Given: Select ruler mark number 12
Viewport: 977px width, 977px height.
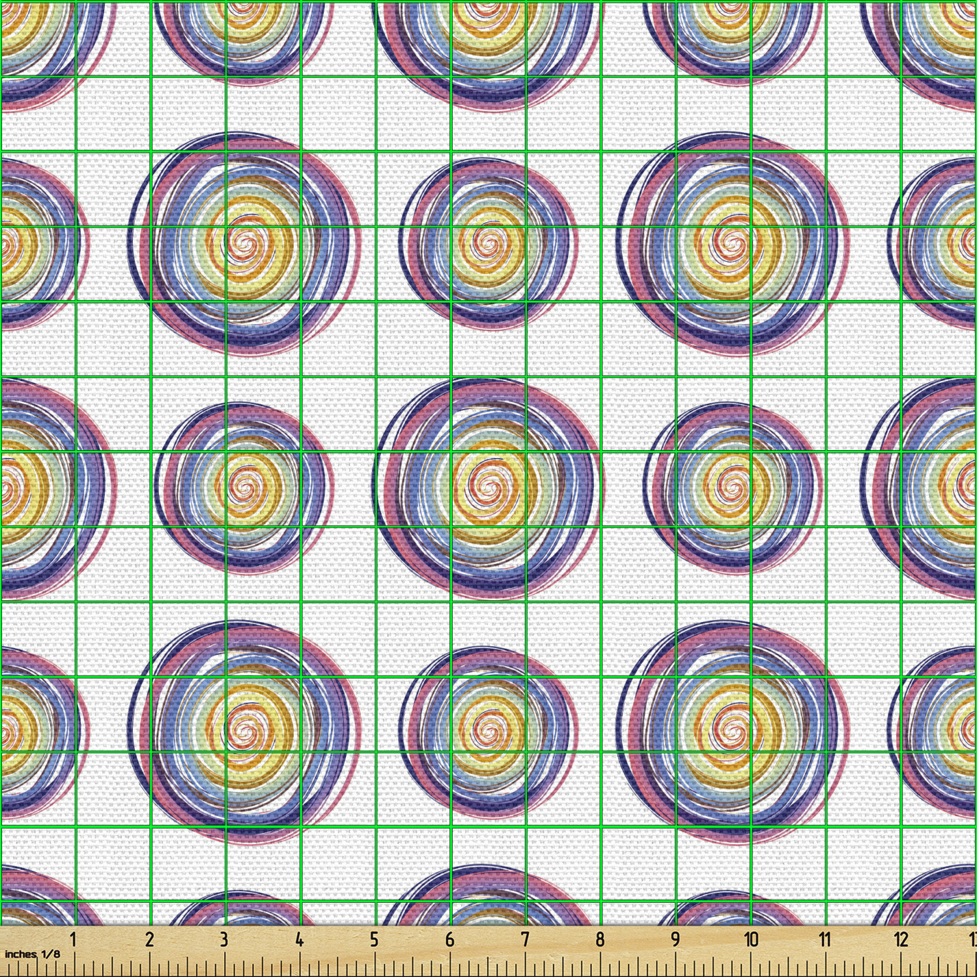Looking at the screenshot, I should pos(901,939).
